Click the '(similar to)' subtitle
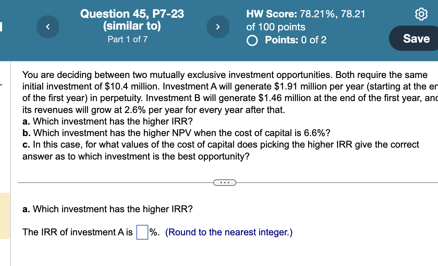 132,26
